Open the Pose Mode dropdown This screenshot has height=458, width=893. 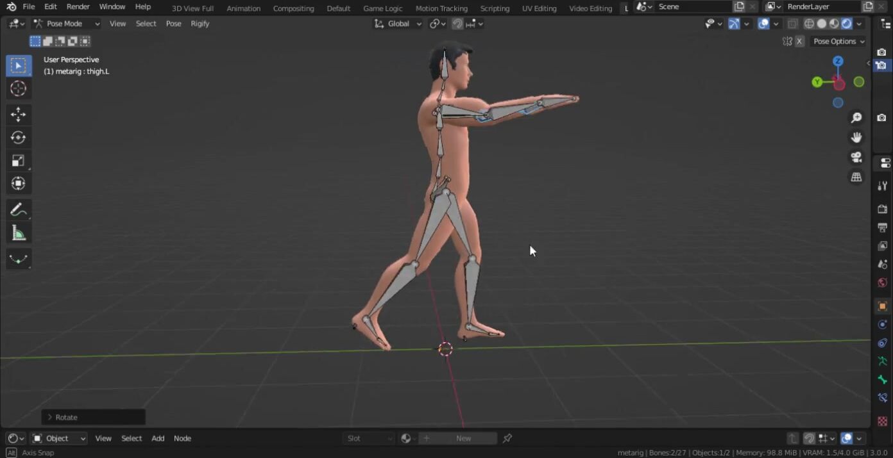coord(67,24)
